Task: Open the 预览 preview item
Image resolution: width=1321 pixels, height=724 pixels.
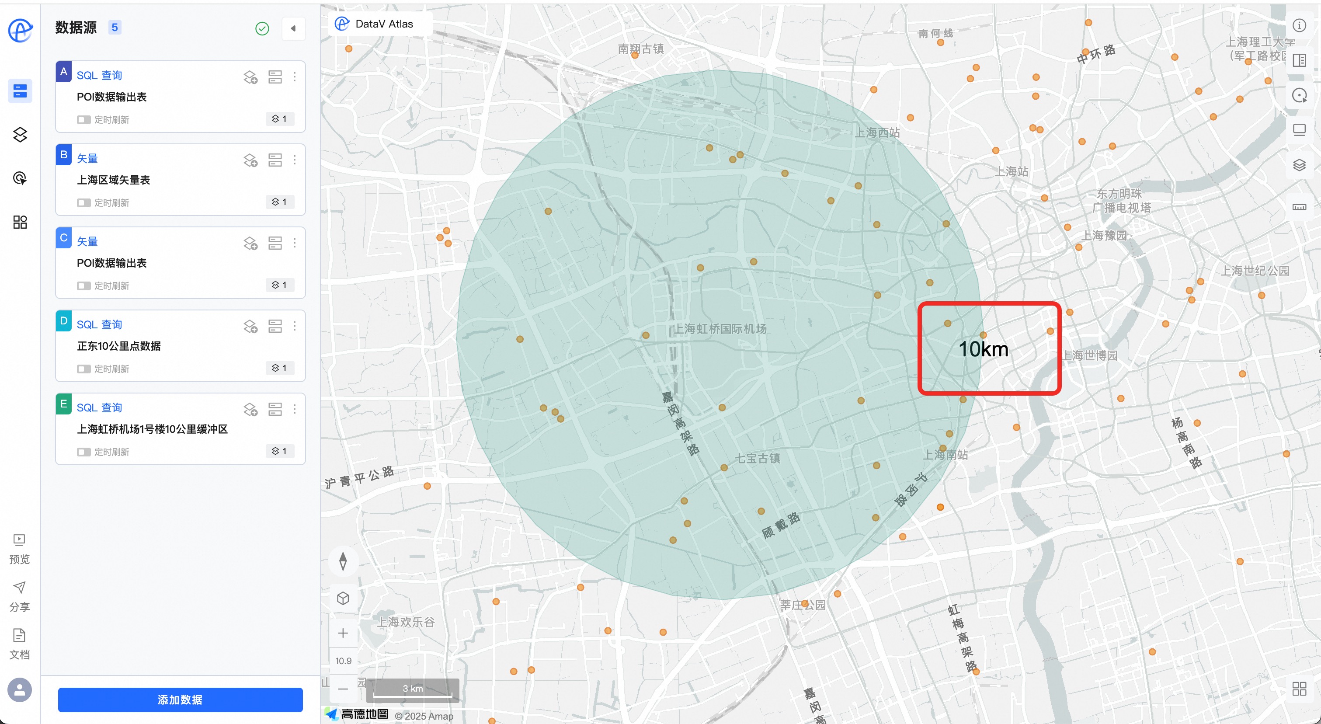Action: pos(20,548)
